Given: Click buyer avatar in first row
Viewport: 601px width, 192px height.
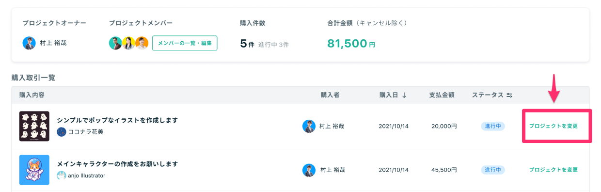Looking at the screenshot, I should [309, 126].
